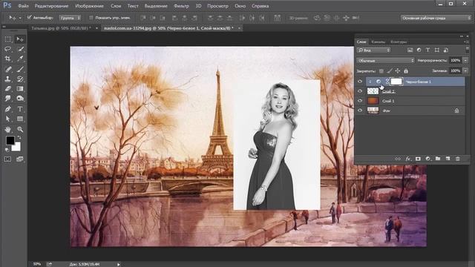Click the create new layer icon
Viewport: 475px width, 267px height.
pyautogui.click(x=448, y=159)
